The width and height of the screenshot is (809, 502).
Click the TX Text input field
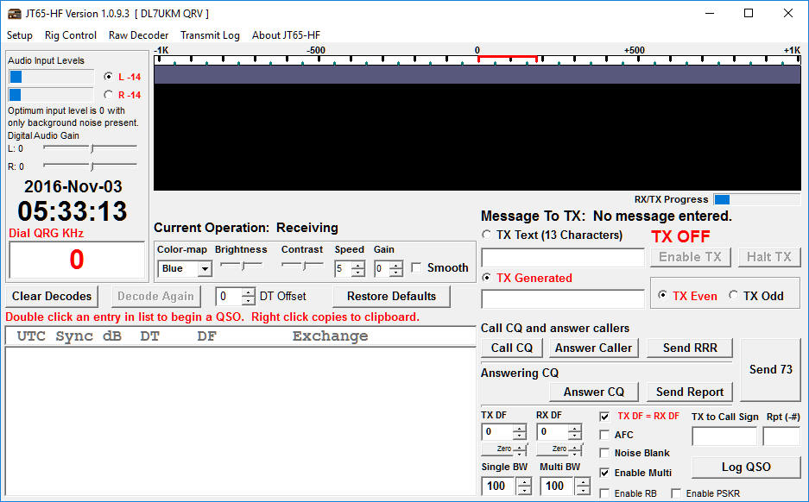pyautogui.click(x=563, y=257)
